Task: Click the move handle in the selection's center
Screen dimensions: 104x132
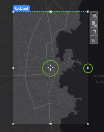Action: [50, 68]
